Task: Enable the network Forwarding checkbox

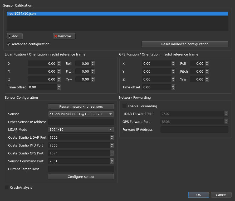Action: (124, 106)
